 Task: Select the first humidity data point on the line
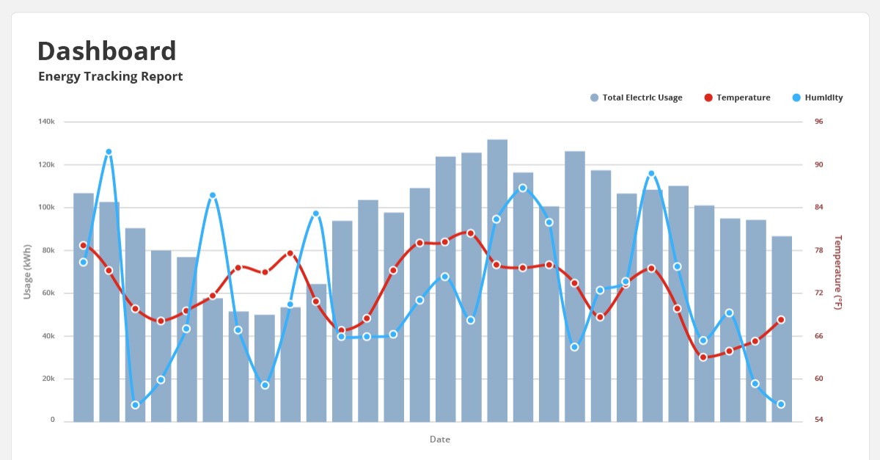click(x=83, y=262)
